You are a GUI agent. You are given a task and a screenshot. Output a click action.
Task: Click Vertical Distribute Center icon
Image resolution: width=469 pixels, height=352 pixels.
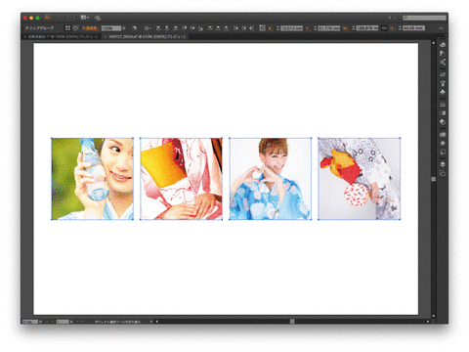(x=218, y=28)
